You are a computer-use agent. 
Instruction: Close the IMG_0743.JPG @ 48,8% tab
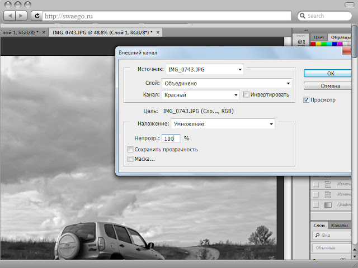(158, 32)
